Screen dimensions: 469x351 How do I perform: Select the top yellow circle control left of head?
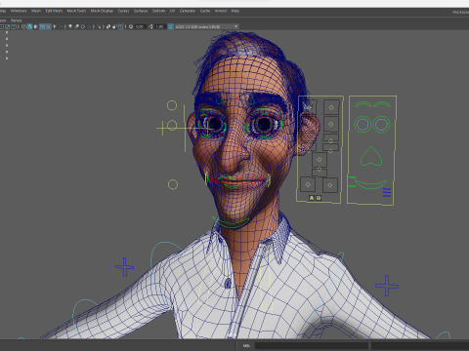click(172, 105)
